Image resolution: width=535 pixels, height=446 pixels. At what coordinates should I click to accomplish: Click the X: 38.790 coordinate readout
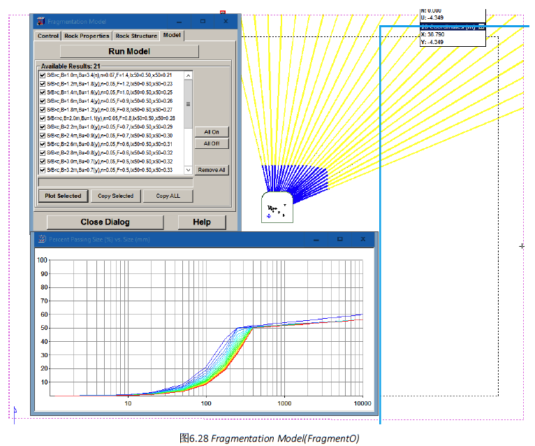[x=432, y=34]
